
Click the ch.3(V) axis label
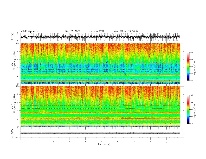pos(12,133)
